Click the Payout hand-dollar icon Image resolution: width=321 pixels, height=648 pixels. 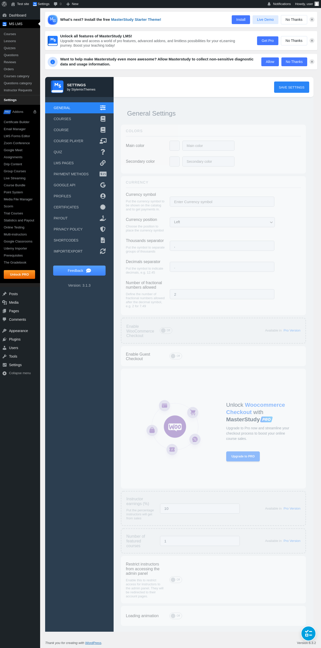tap(103, 218)
